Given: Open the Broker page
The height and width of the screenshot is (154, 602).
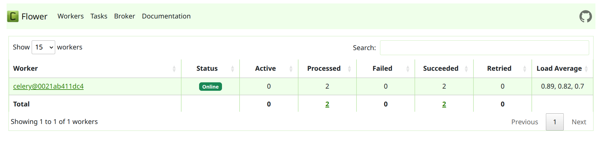Looking at the screenshot, I should pos(124,16).
